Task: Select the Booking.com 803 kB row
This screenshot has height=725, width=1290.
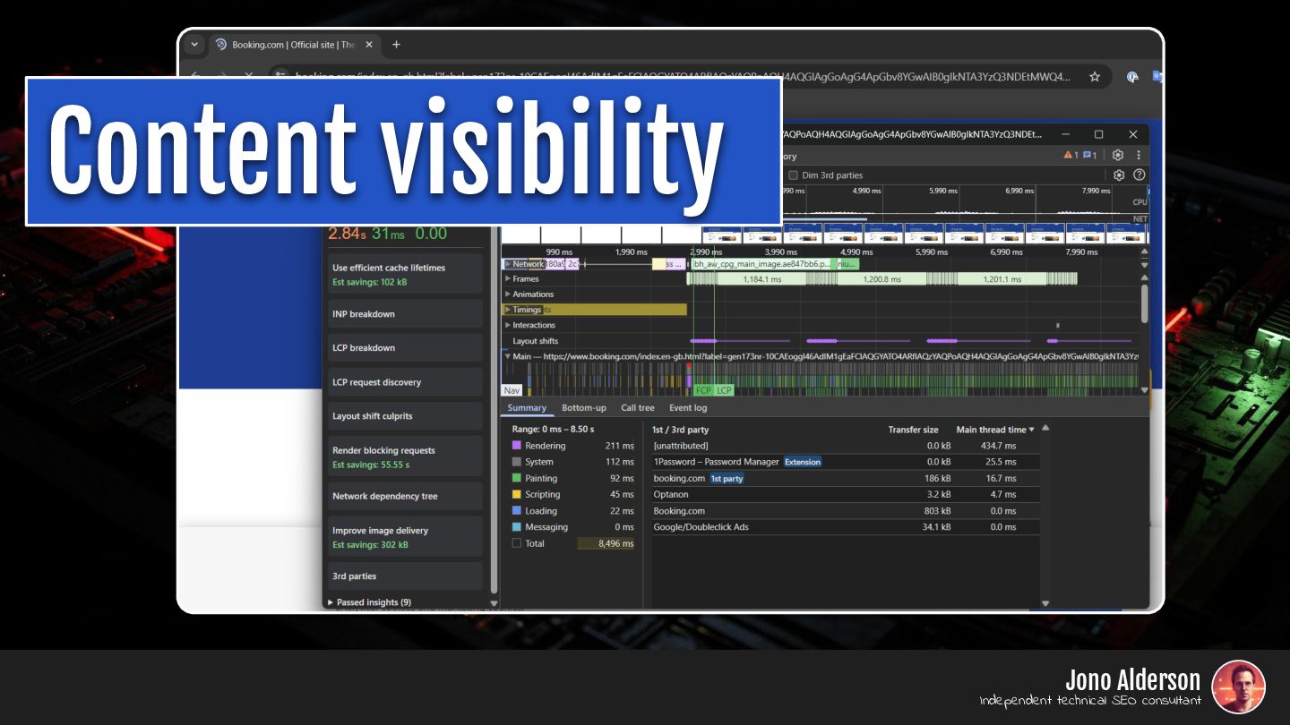Action: [x=846, y=511]
